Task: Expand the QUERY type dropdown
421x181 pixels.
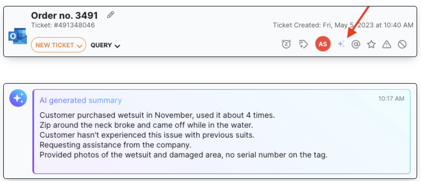Action: 106,45
